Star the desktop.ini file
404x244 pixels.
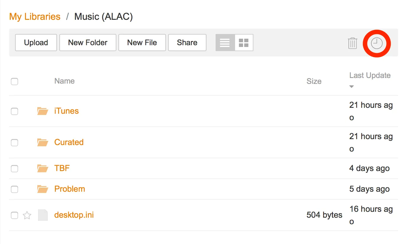click(27, 215)
